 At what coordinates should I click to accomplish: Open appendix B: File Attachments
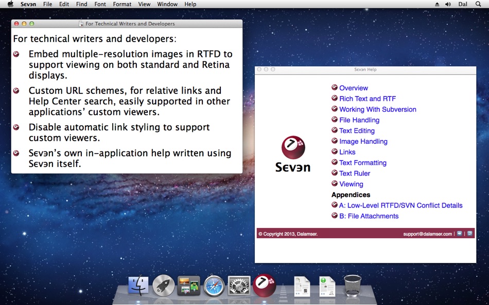[x=369, y=216]
